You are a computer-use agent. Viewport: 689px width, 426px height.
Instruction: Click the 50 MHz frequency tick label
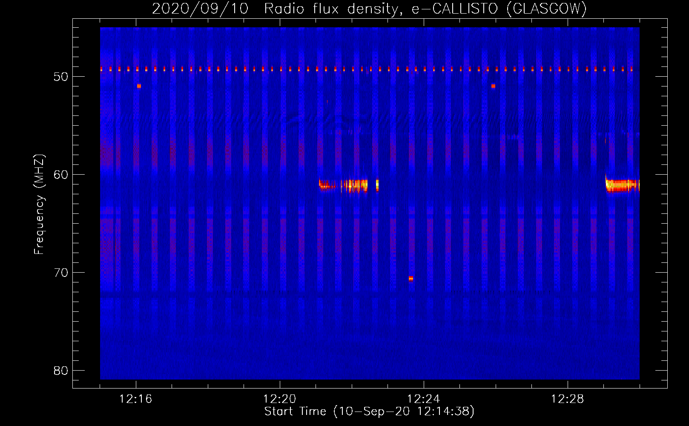coord(61,77)
